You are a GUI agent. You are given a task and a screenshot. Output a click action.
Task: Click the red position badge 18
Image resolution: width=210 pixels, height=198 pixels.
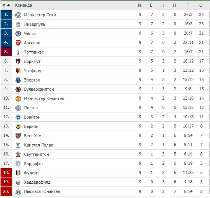[x=6, y=173]
